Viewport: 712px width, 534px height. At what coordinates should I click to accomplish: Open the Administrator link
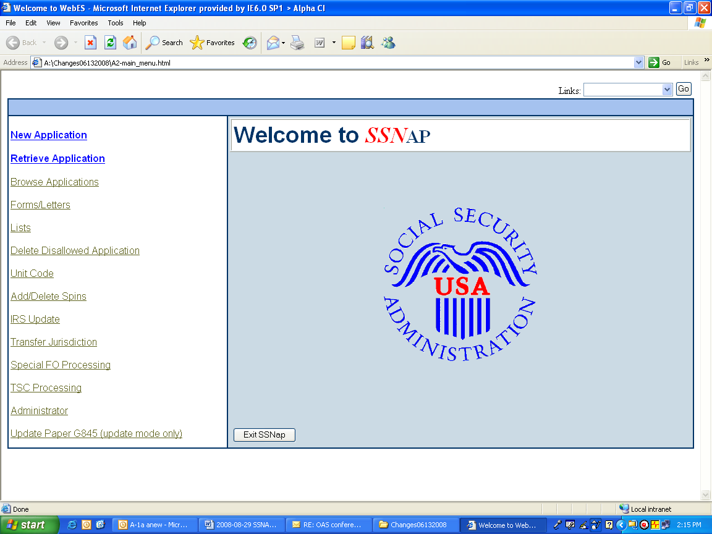[x=39, y=410]
